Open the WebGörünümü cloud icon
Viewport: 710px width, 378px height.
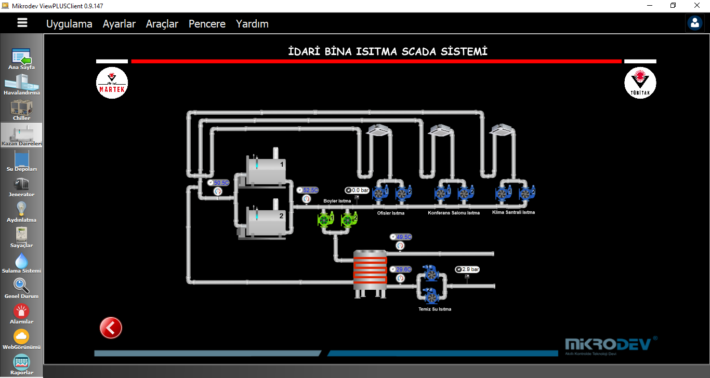point(21,336)
